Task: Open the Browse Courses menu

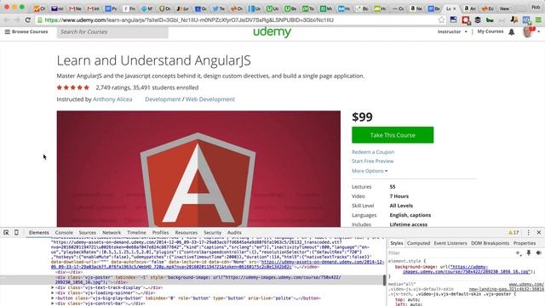Action: pyautogui.click(x=26, y=31)
